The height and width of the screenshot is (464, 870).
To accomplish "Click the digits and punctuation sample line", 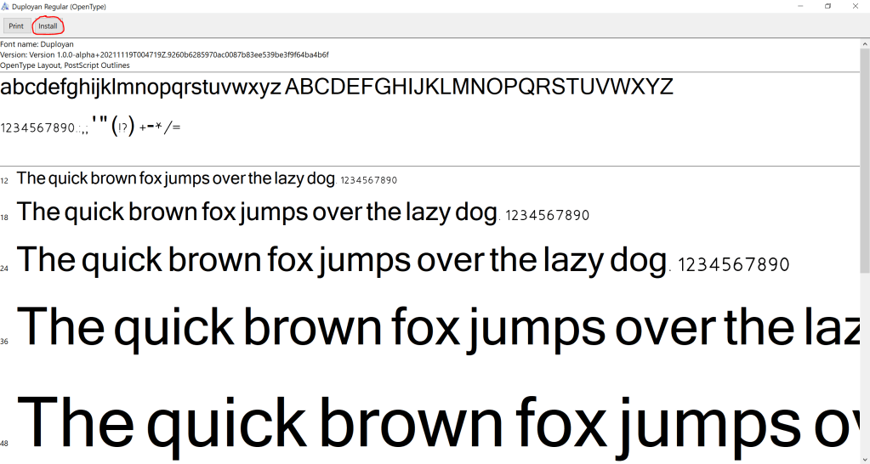I will [90, 127].
